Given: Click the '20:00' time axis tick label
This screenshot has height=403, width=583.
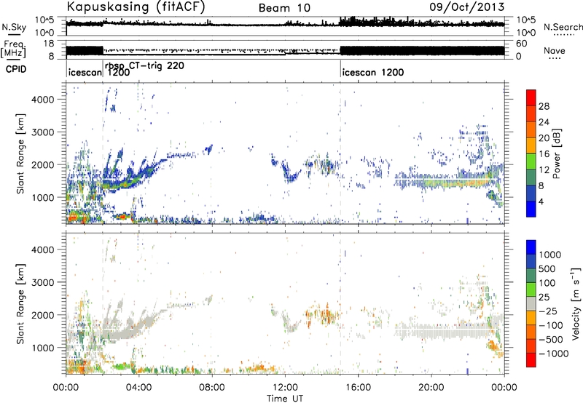Looking at the screenshot, I should point(431,387).
